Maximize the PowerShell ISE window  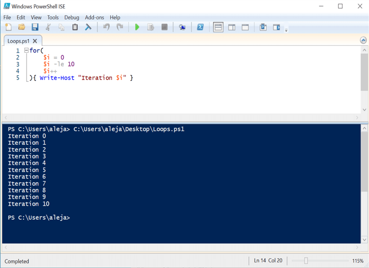[x=340, y=6]
